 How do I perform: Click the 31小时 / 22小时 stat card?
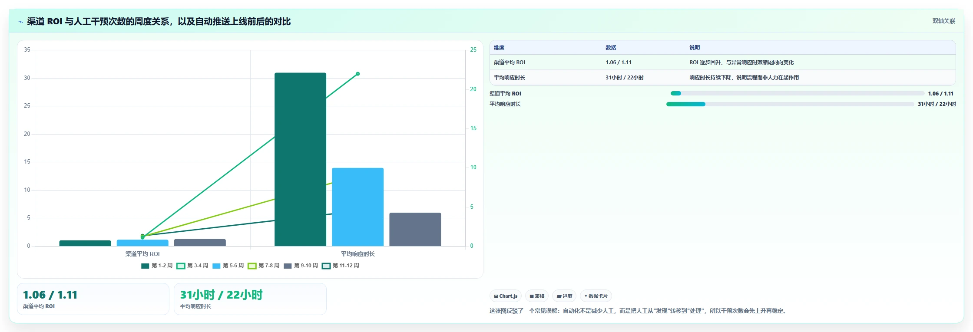pos(250,299)
